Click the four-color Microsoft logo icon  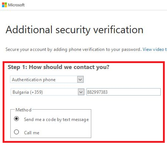coord(4,5)
